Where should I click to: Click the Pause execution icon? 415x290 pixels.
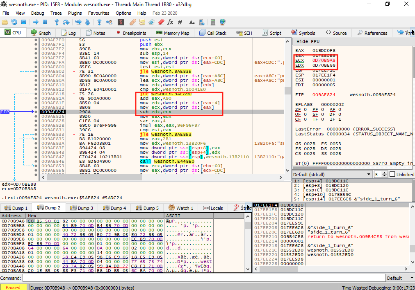pyautogui.click(x=45, y=22)
